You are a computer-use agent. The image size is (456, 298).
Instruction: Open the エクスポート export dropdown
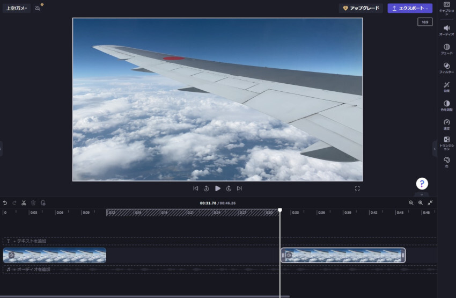[x=410, y=8]
